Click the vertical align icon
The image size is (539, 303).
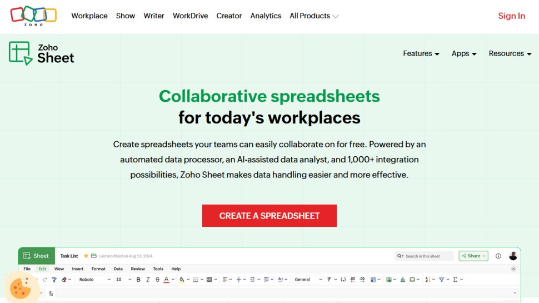[238, 280]
